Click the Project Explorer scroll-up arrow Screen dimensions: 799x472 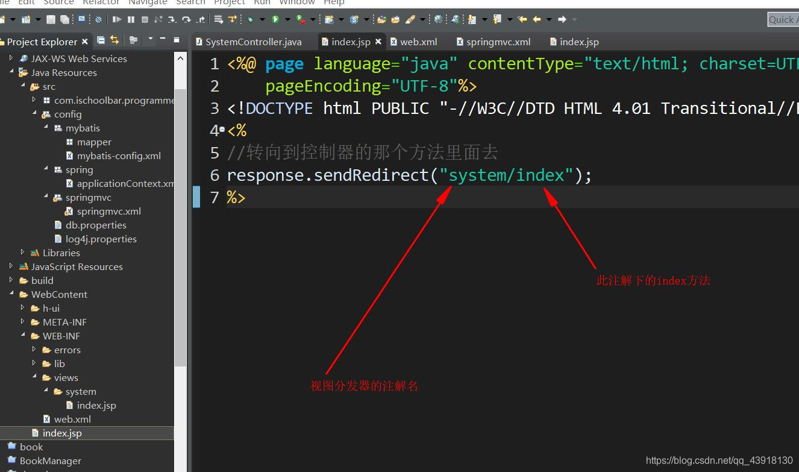click(180, 58)
